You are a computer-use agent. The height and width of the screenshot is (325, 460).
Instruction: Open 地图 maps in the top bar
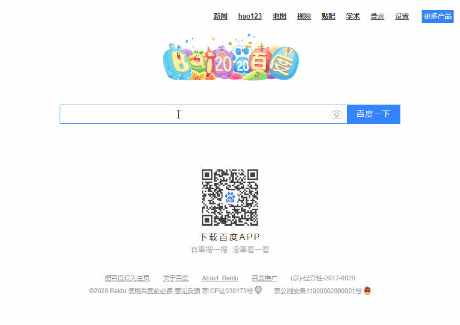click(280, 16)
